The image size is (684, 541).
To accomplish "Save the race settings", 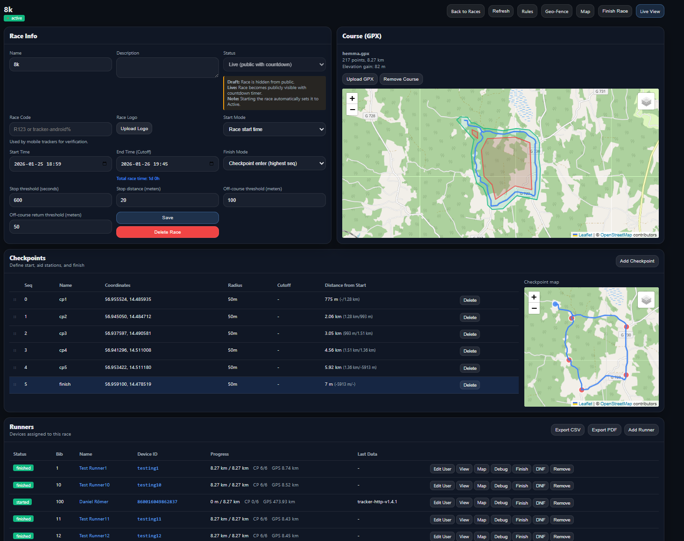I will [x=167, y=217].
